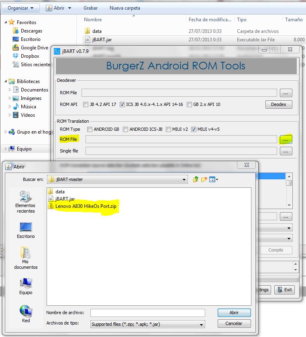Open Imágenes library in Explorer sidebar

coord(27,98)
